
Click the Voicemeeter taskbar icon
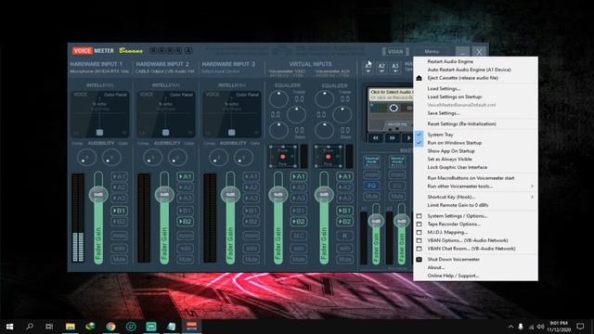[x=192, y=327]
